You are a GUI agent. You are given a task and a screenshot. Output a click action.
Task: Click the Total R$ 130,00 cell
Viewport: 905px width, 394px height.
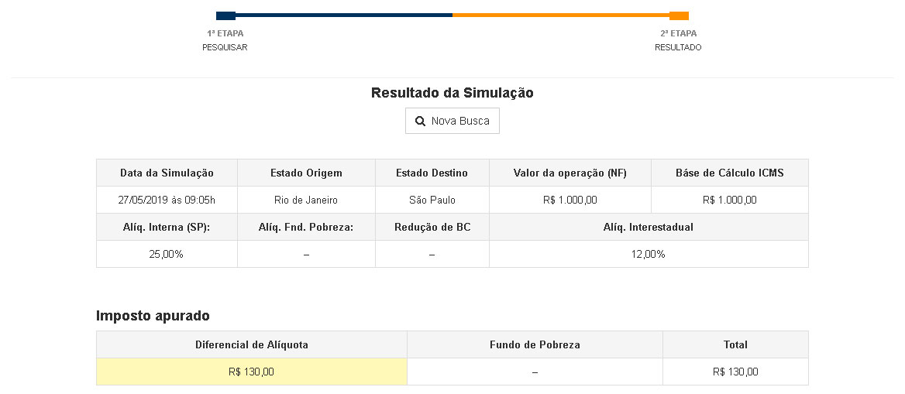pyautogui.click(x=735, y=372)
